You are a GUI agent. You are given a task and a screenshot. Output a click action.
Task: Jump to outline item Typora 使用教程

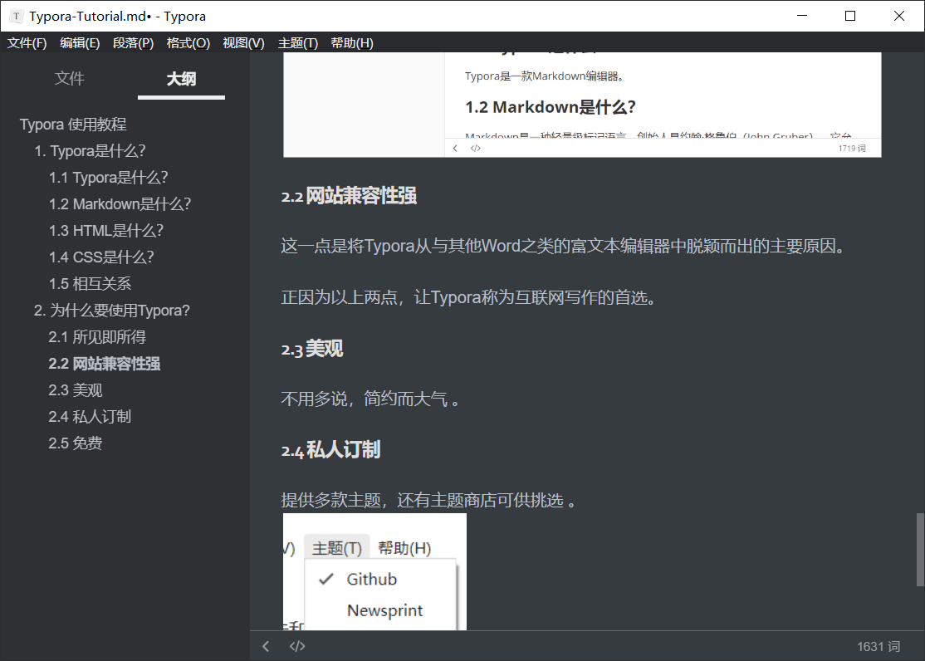tap(73, 125)
